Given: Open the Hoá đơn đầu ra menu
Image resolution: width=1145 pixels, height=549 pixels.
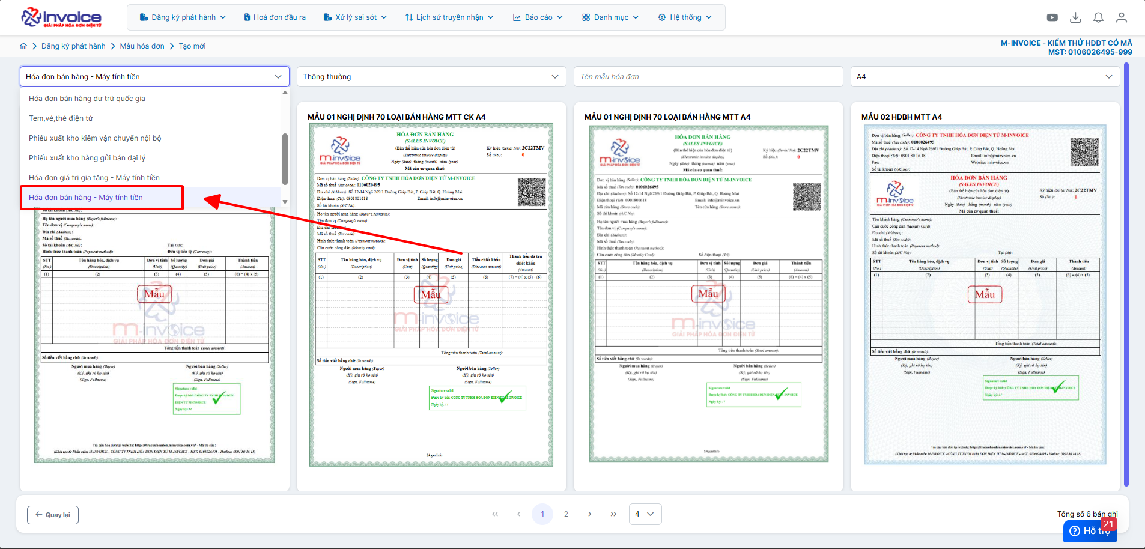Looking at the screenshot, I should [x=275, y=17].
